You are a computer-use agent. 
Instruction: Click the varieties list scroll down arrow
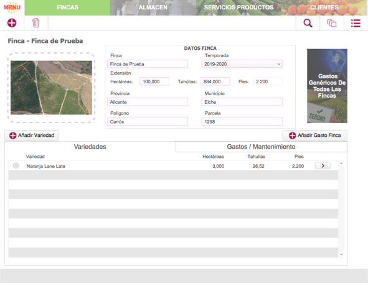point(341,254)
